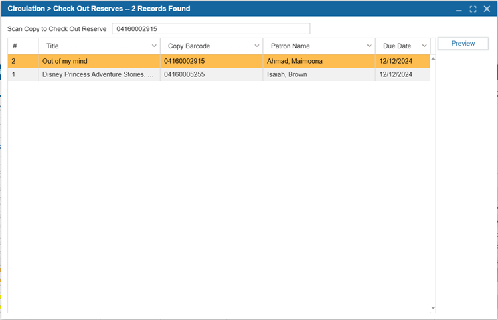This screenshot has width=498, height=320.
Task: Select the Disney Princess Adventure Stories row title
Action: click(x=100, y=74)
